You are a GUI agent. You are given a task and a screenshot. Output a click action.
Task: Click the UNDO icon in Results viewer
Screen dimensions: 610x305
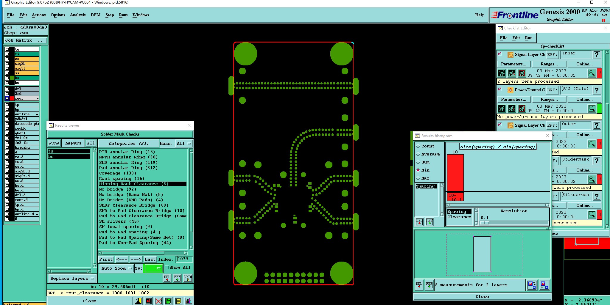point(188,278)
